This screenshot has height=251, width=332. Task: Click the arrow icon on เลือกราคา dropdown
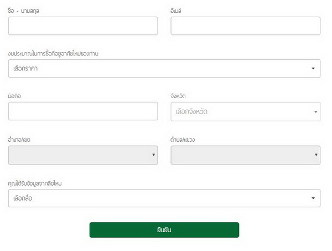[313, 69]
